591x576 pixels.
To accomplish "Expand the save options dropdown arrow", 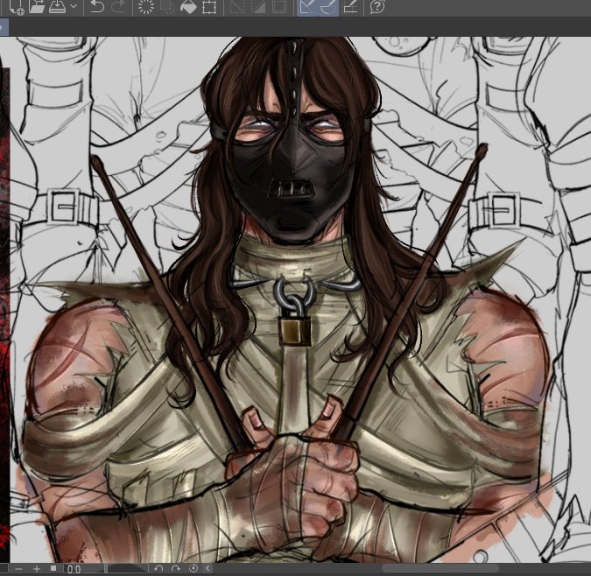I will coord(74,6).
